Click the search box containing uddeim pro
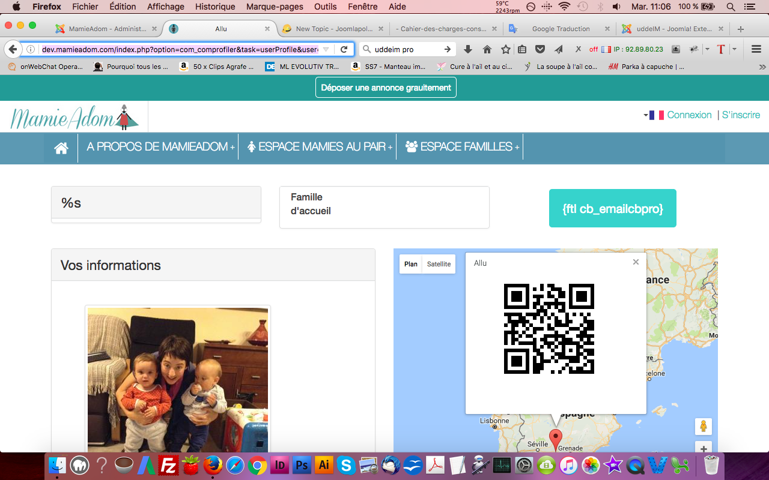769x480 pixels. tap(406, 49)
